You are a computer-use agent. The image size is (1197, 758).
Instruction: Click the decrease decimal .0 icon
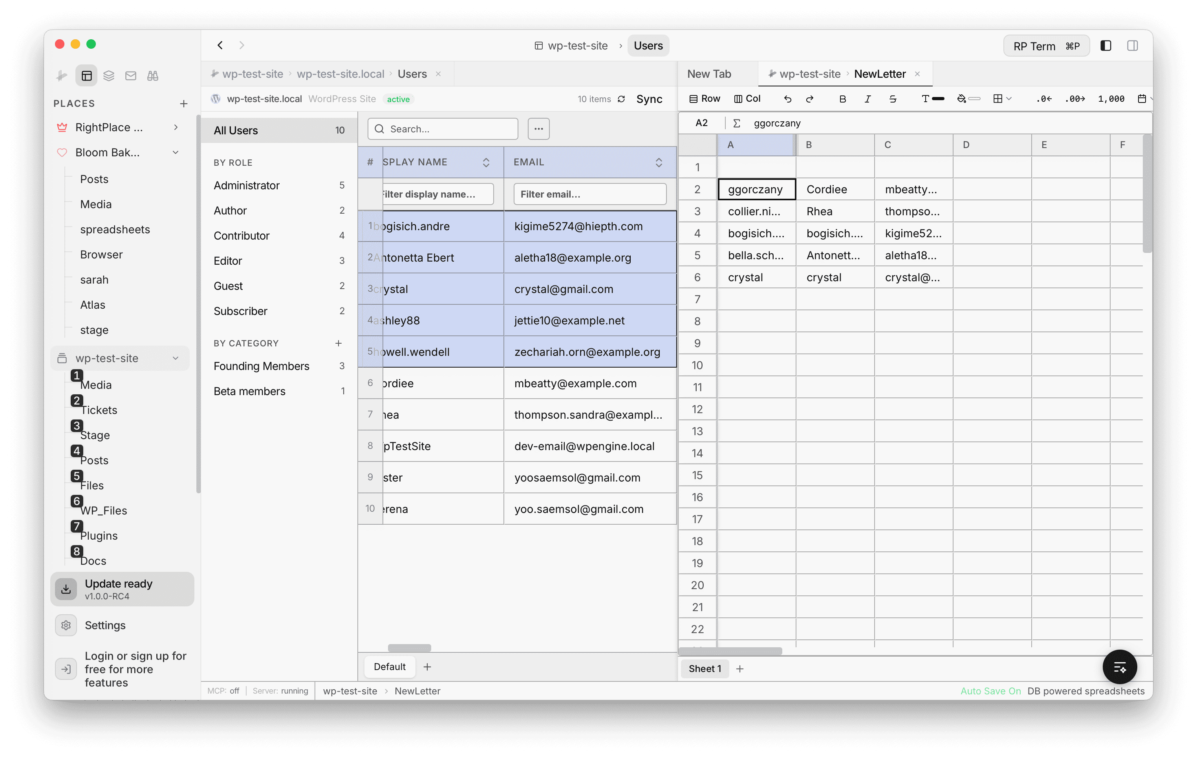tap(1043, 99)
